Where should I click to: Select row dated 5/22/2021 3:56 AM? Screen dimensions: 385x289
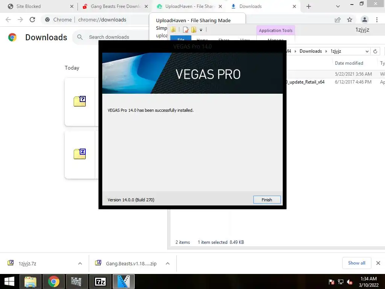click(335, 74)
